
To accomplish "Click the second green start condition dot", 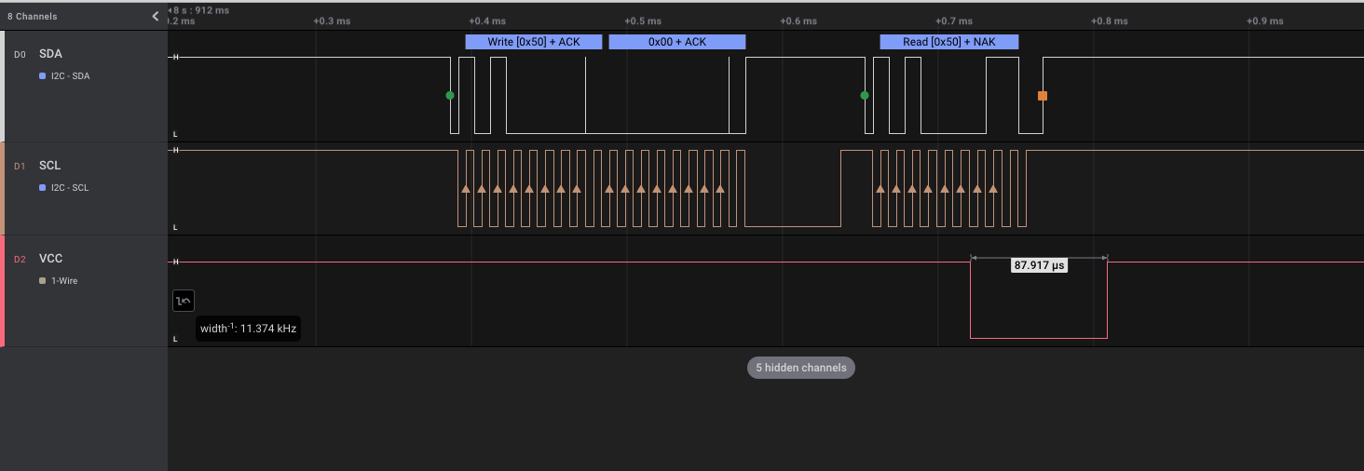I will pyautogui.click(x=865, y=96).
